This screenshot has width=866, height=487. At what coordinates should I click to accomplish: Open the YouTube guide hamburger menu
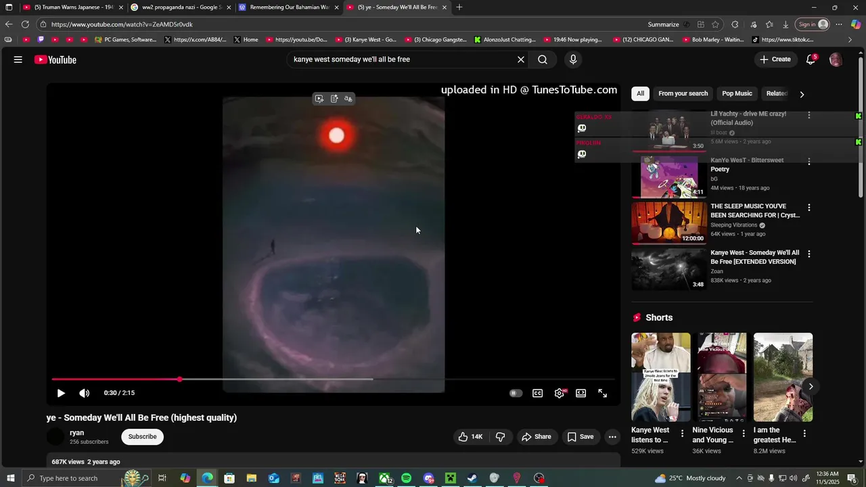(18, 60)
